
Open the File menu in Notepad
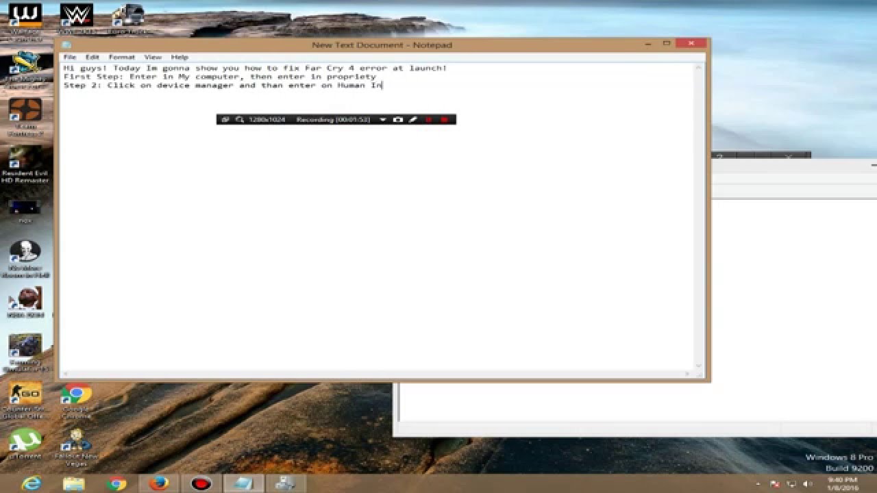pos(70,58)
